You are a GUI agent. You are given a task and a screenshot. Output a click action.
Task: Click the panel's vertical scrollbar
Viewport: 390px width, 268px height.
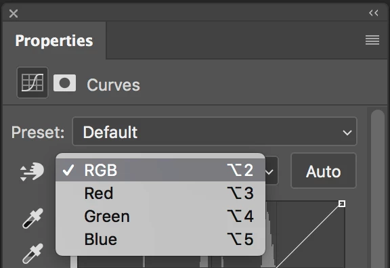[378, 189]
